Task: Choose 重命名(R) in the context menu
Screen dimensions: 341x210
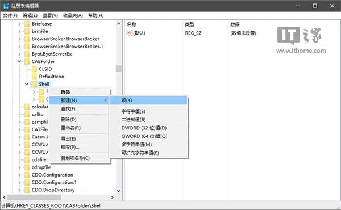Action: tap(78, 128)
